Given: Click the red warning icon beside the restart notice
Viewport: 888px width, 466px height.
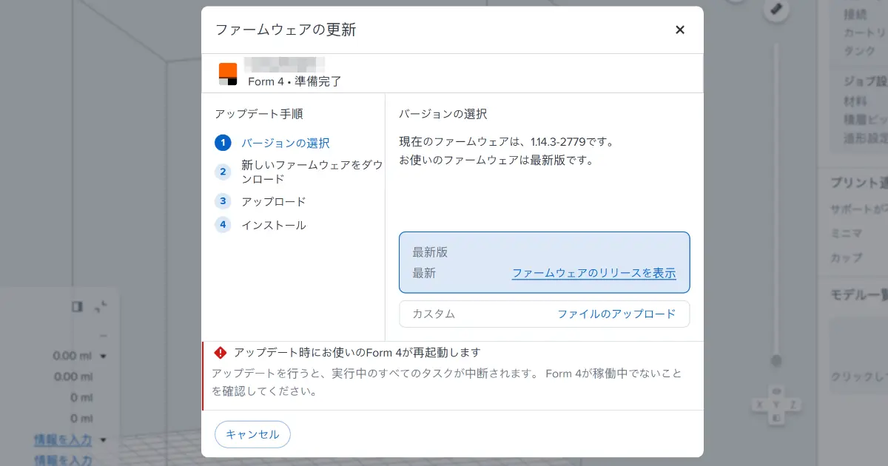Looking at the screenshot, I should (220, 353).
